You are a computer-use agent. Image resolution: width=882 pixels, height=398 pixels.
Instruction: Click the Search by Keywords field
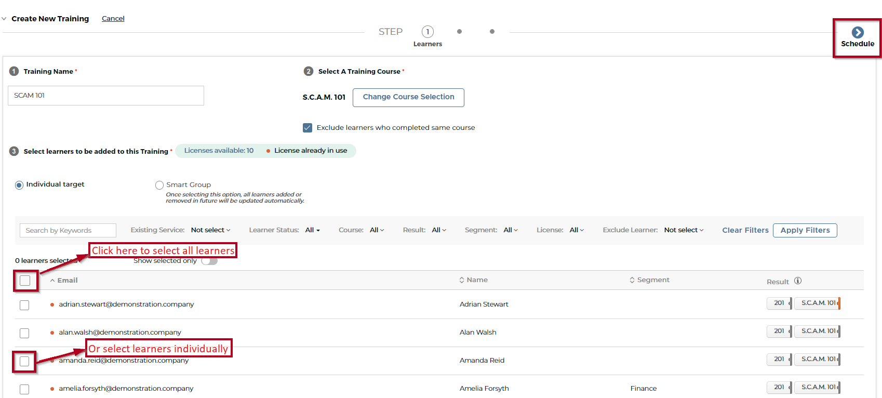coord(68,230)
